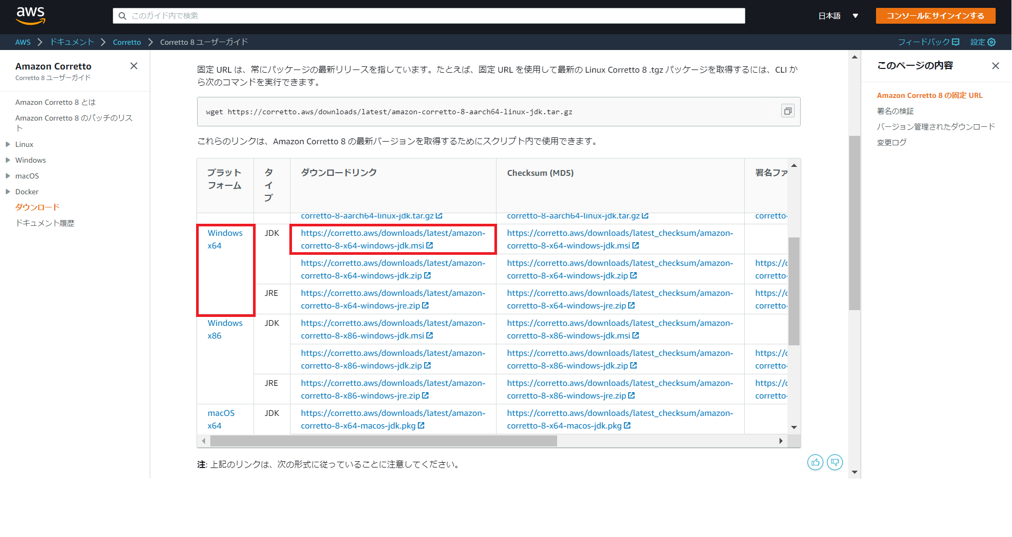Viewport: 1012px width, 537px height.
Task: Open ドキュメント履歴 in sidebar
Action: 45,223
